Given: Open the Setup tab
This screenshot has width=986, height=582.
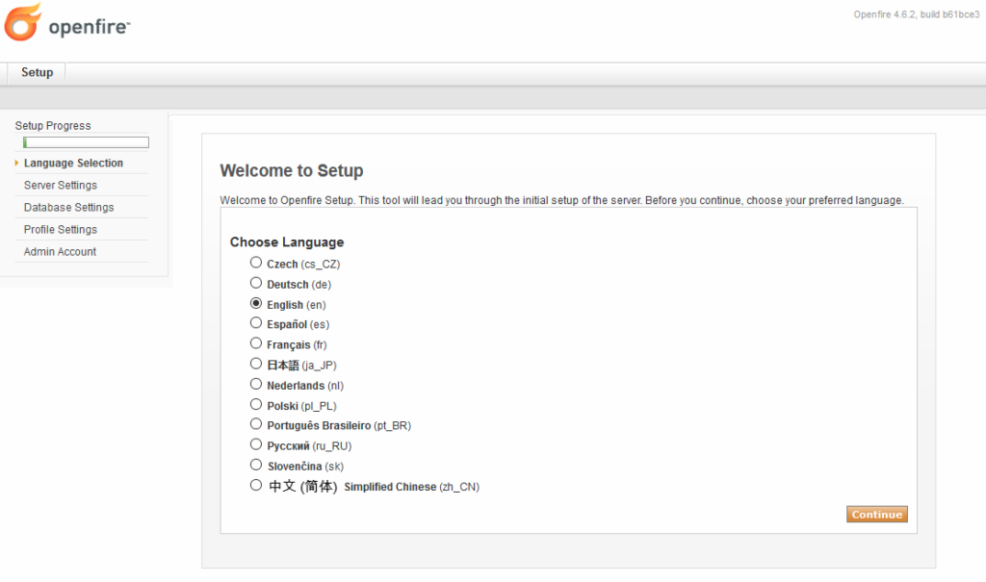Looking at the screenshot, I should (38, 72).
